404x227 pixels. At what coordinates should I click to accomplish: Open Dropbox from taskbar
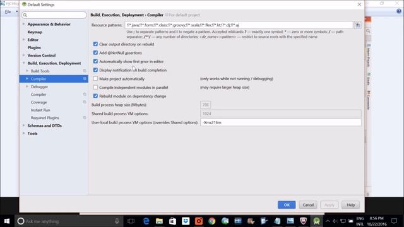click(186, 221)
